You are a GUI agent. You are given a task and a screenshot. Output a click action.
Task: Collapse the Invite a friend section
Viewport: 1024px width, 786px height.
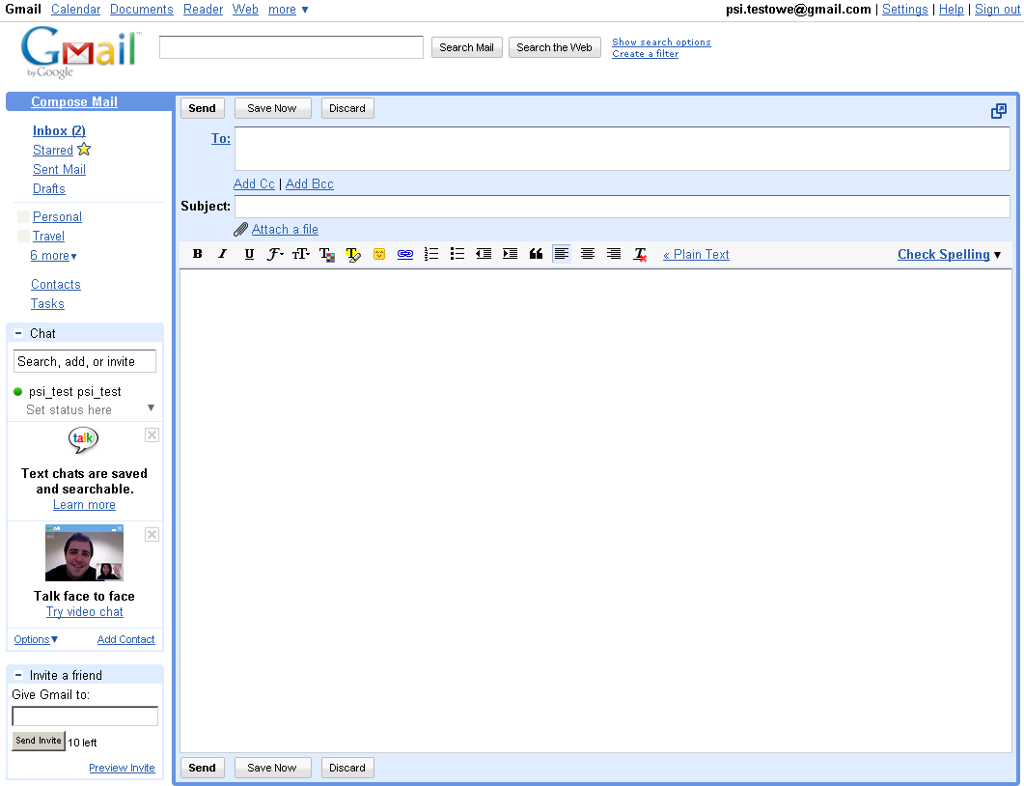click(18, 675)
